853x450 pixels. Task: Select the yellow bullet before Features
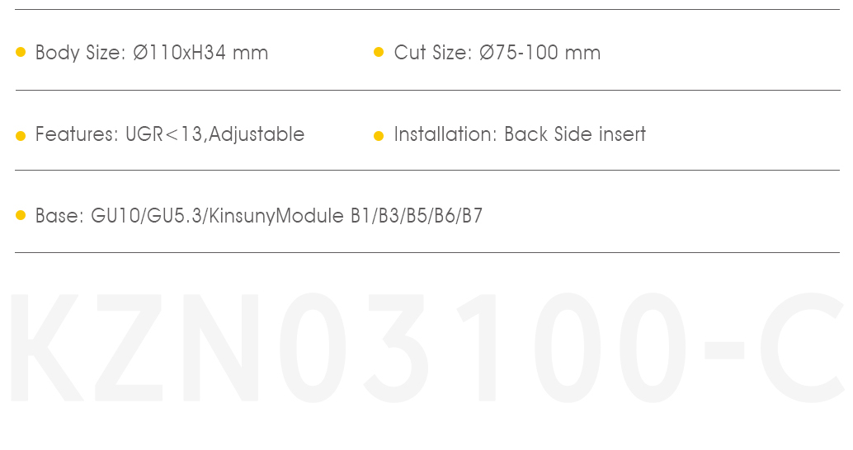(21, 136)
